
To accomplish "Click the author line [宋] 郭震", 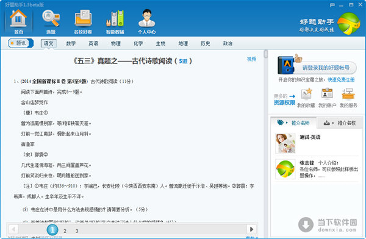I will pyautogui.click(x=35, y=155).
